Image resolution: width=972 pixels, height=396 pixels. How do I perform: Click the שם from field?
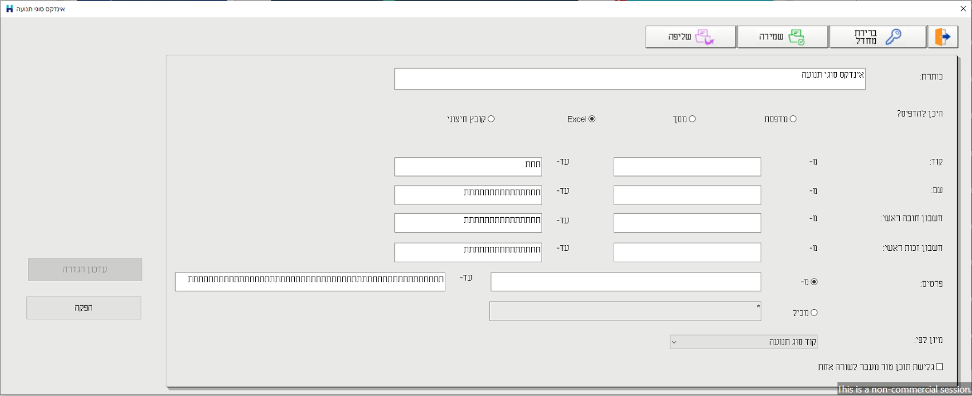point(687,195)
